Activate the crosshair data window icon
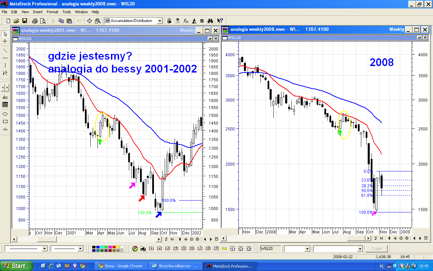The height and width of the screenshot is (271, 433). (x=90, y=21)
